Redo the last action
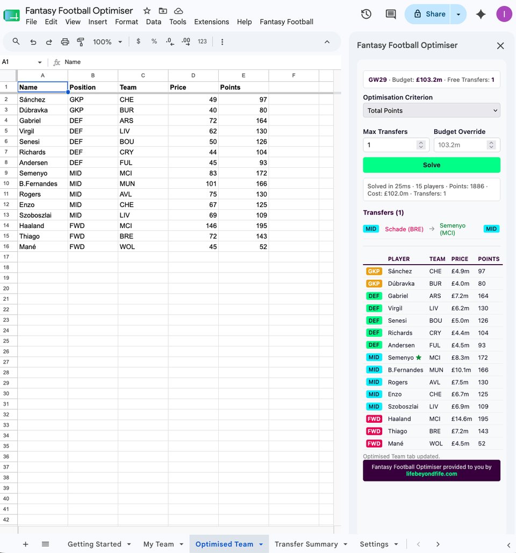516x553 pixels. (49, 42)
